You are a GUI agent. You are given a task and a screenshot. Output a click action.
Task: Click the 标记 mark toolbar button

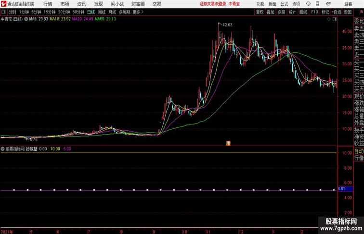click(x=325, y=12)
